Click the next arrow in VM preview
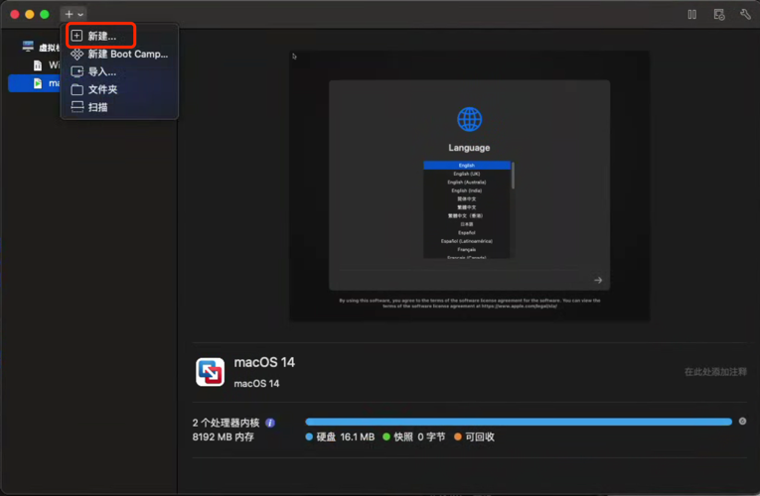 pyautogui.click(x=598, y=280)
